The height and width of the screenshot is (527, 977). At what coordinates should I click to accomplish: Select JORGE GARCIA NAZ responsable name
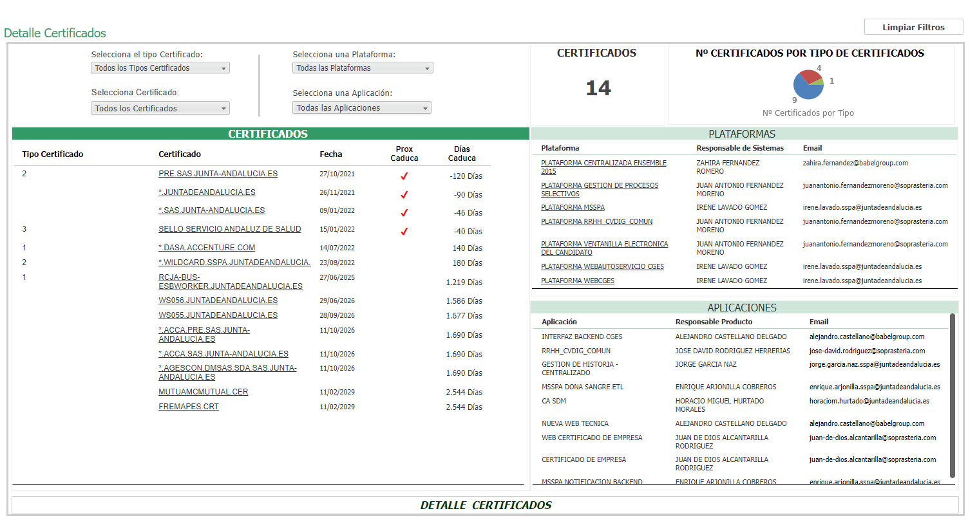click(706, 365)
